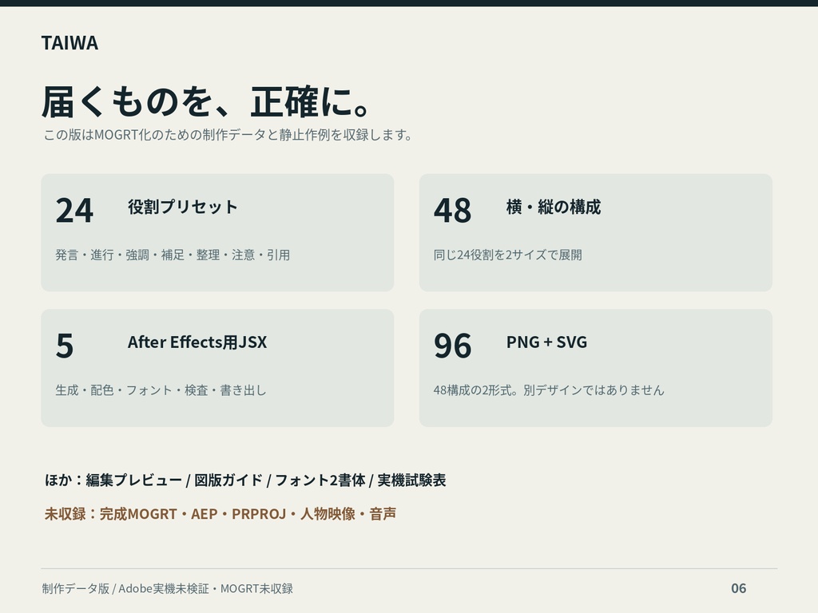This screenshot has width=818, height=613.
Task: Click the text 48構成の2形式。別デザインではありません
Action: click(549, 390)
